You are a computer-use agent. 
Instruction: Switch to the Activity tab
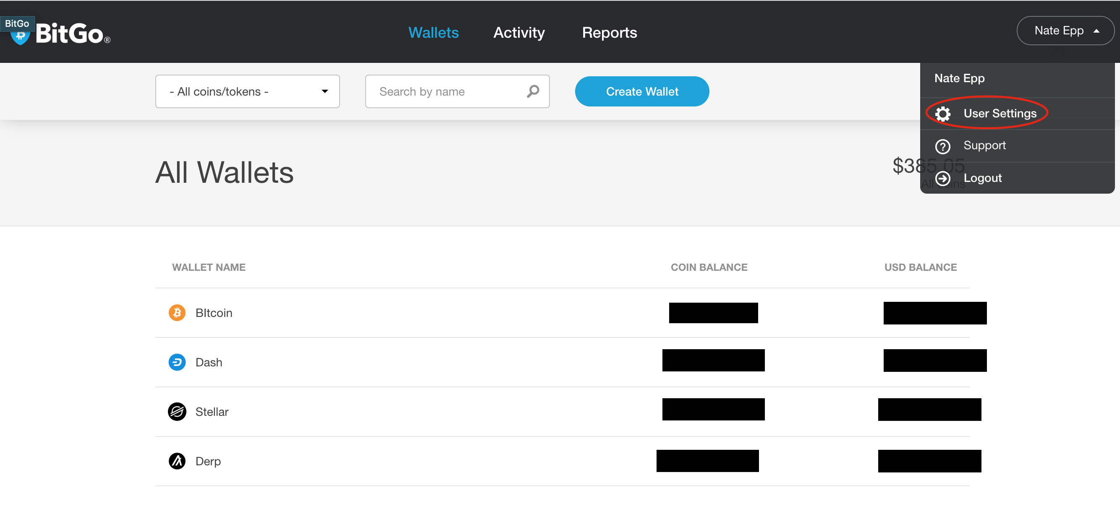(x=519, y=33)
